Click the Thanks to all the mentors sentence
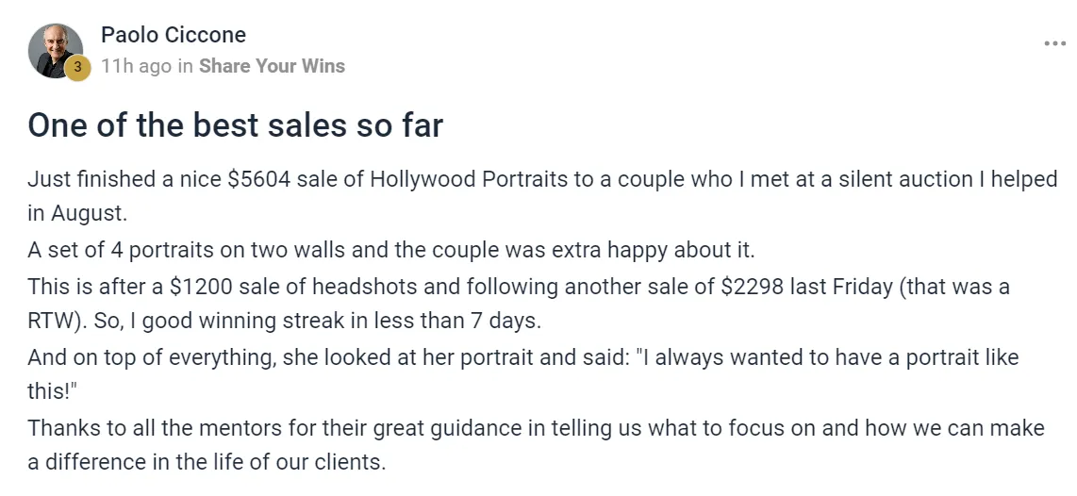The image size is (1077, 496). [536, 429]
